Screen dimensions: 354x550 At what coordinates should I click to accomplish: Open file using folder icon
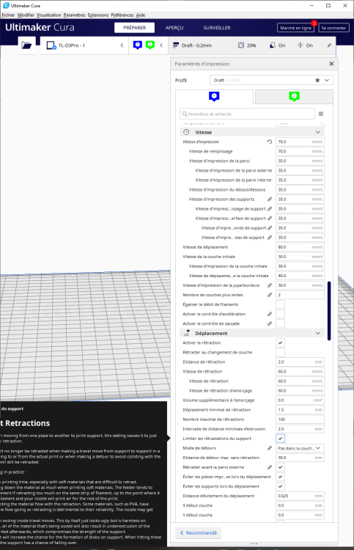26,45
